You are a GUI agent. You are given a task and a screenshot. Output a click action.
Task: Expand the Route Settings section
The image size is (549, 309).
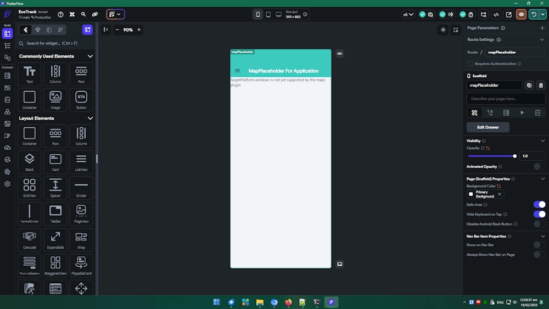pos(542,40)
